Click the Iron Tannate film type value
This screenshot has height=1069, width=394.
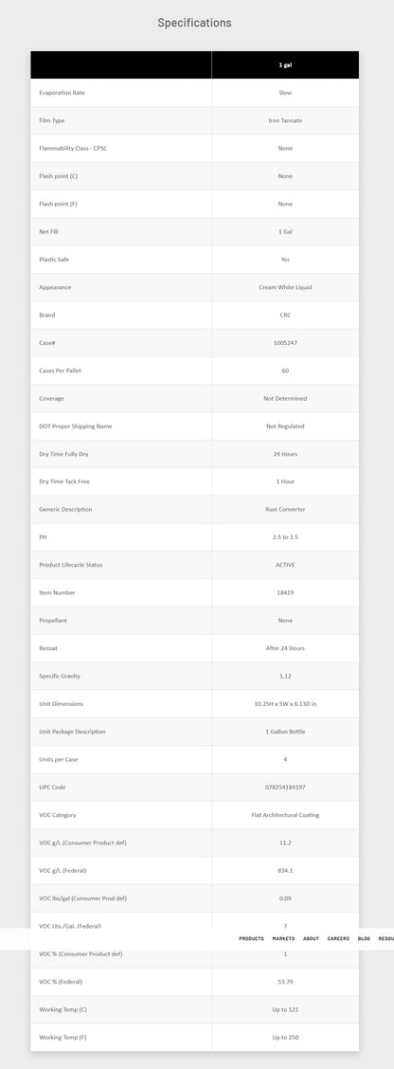(x=285, y=120)
